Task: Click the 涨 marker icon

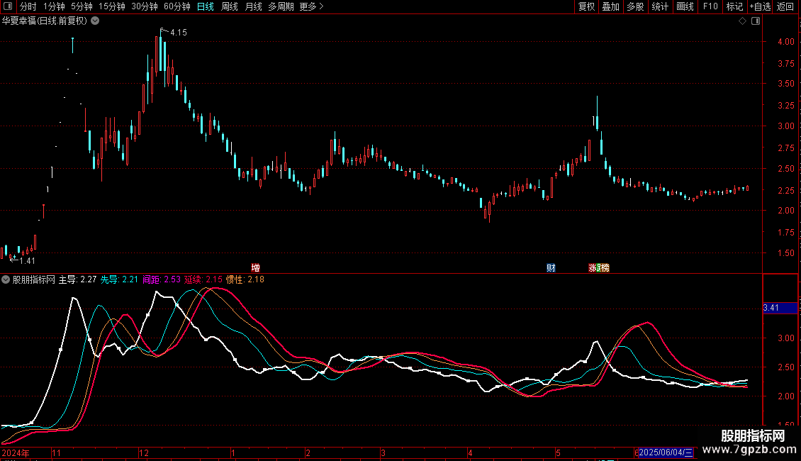Action: (x=593, y=268)
